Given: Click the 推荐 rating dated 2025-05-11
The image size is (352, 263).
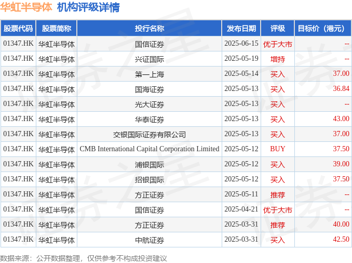Looking at the screenshot, I should coord(278,195).
